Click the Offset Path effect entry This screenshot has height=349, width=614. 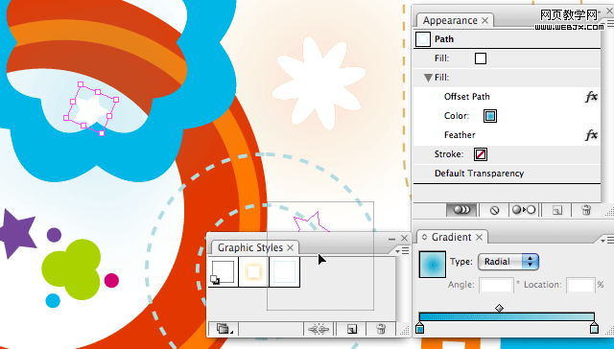[x=467, y=97]
